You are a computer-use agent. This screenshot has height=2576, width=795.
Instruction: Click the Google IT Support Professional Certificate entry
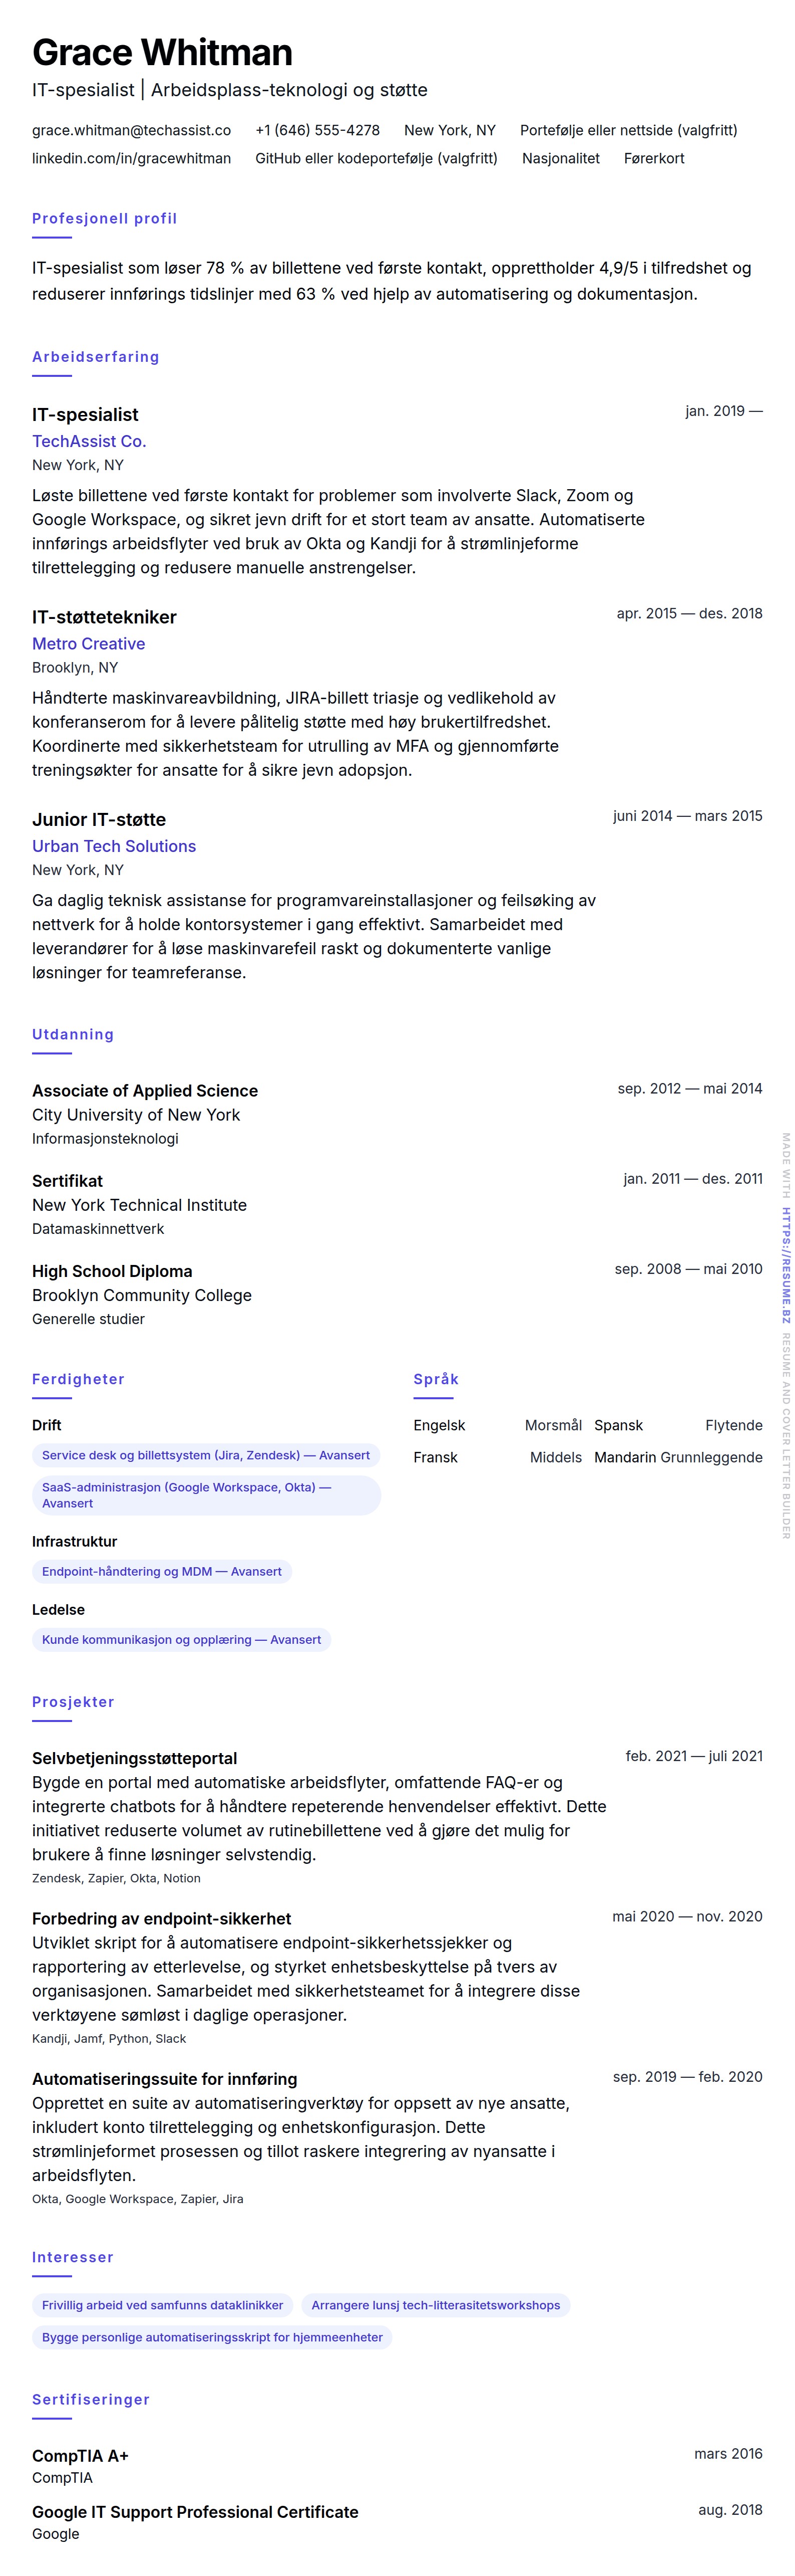click(x=195, y=2511)
